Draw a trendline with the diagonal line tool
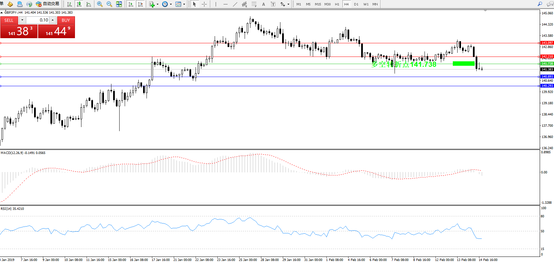 tap(235, 4)
